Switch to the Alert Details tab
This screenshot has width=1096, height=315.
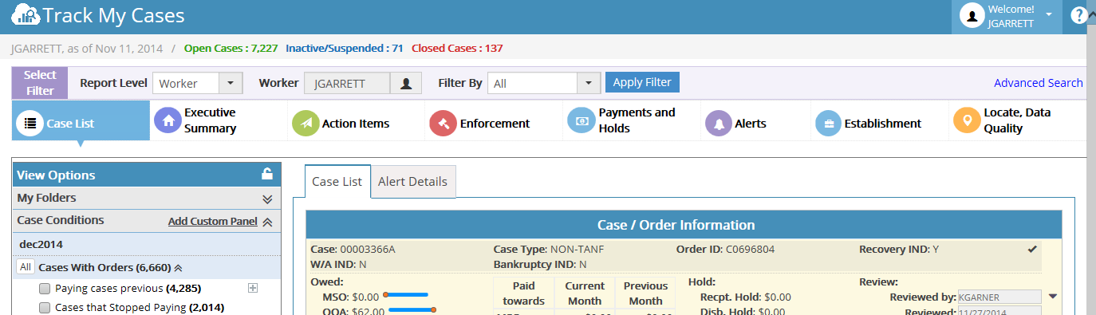pos(413,182)
